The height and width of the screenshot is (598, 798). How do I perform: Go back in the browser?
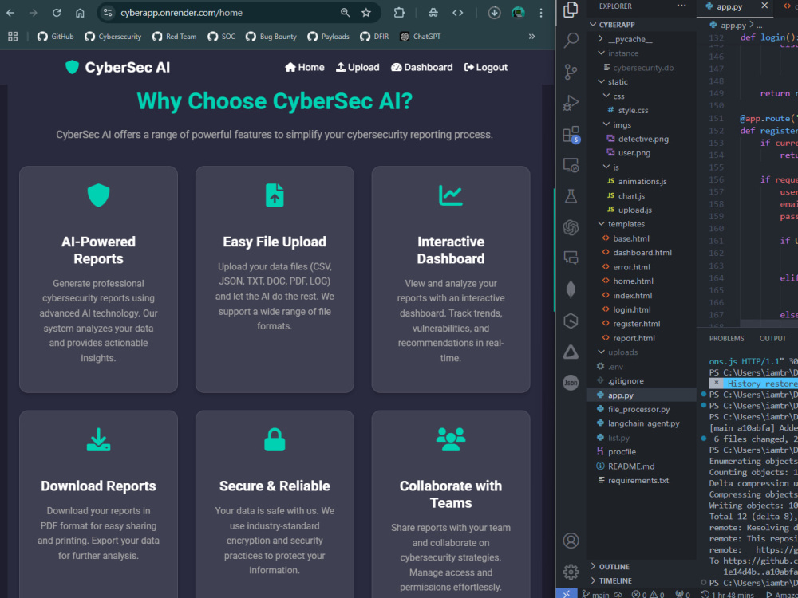click(x=10, y=13)
